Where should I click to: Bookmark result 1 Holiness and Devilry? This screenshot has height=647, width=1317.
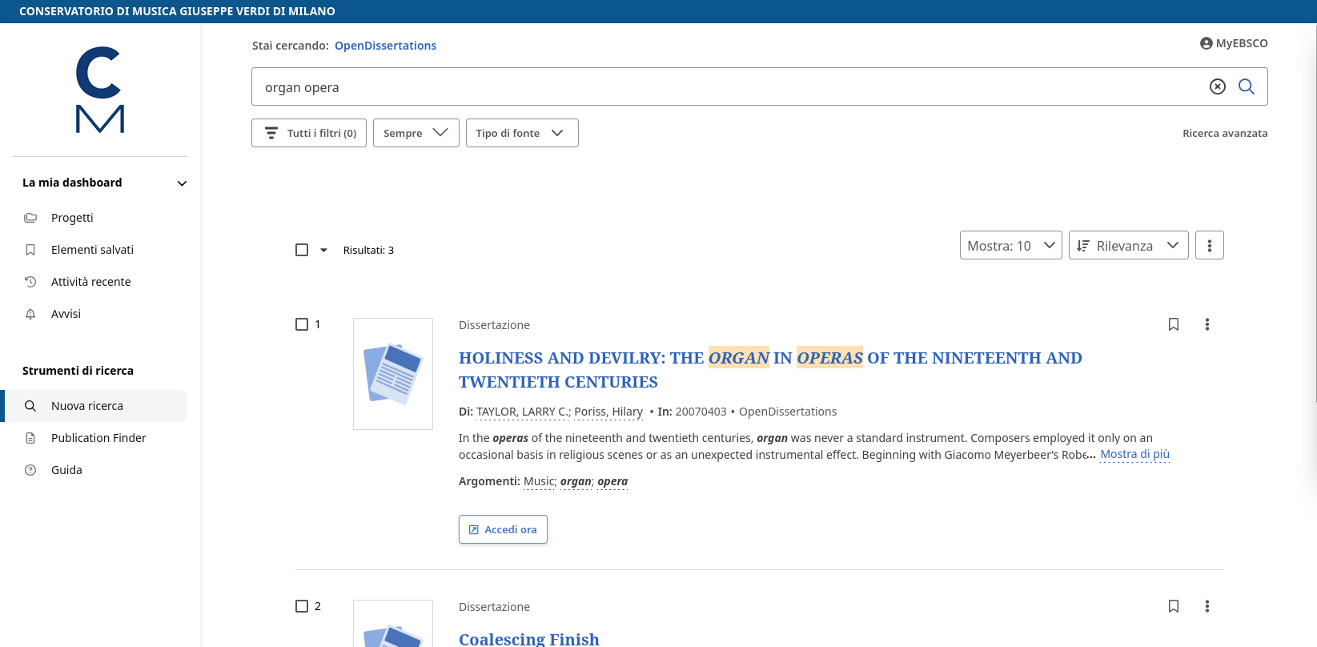pyautogui.click(x=1174, y=324)
